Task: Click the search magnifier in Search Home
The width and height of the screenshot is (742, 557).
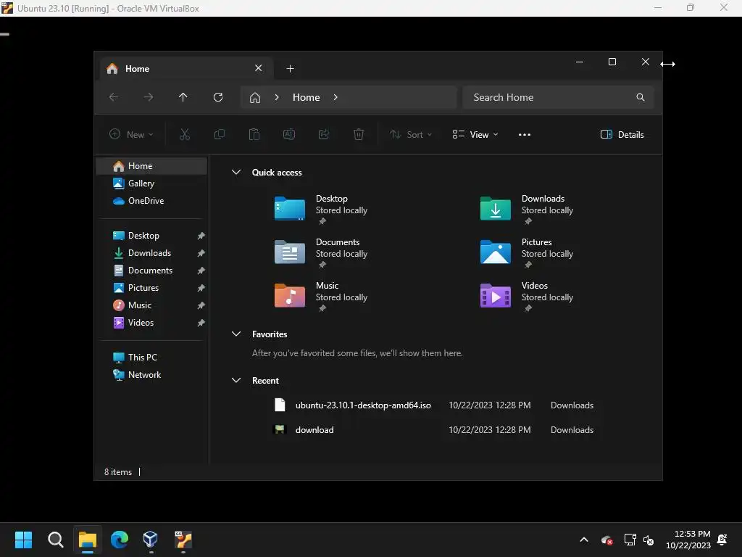Action: (641, 97)
